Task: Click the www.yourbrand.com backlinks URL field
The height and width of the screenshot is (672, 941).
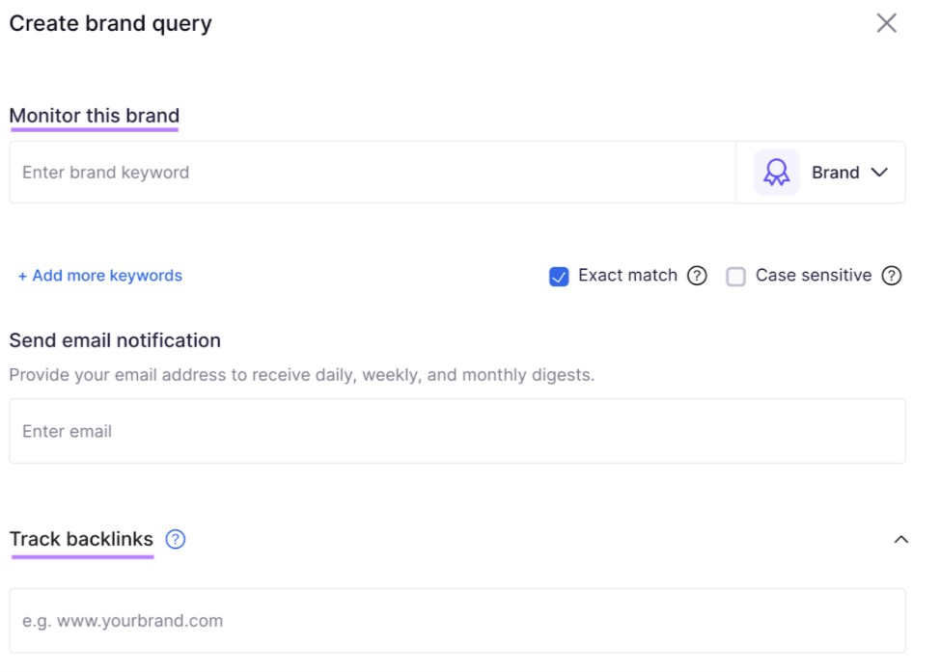Action: [x=457, y=621]
